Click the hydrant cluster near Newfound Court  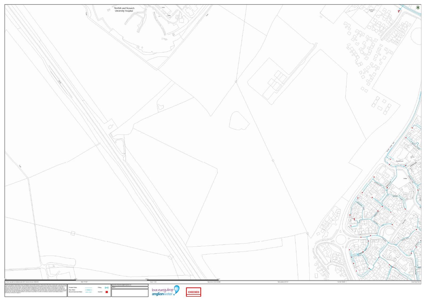399,11
